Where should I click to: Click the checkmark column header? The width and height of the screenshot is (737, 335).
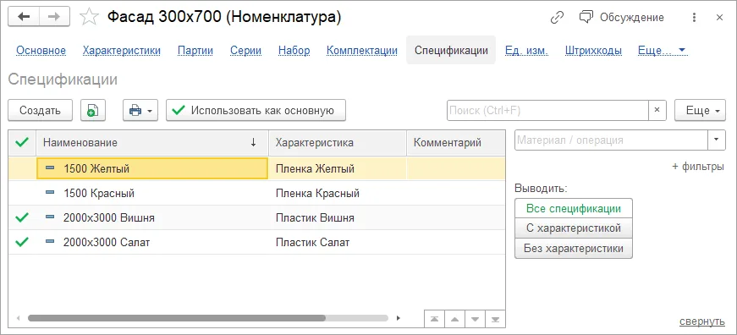tap(22, 143)
